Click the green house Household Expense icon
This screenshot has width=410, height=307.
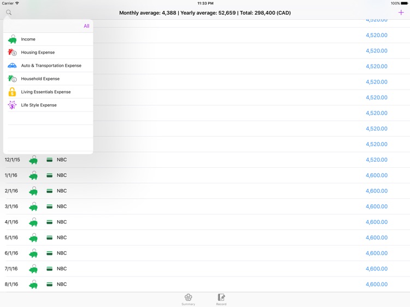click(12, 79)
